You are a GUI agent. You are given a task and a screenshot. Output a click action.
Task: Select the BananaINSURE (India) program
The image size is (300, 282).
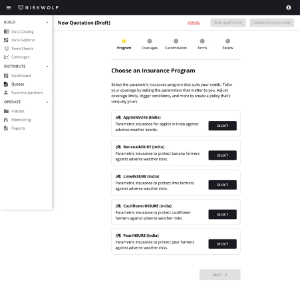pyautogui.click(x=222, y=156)
